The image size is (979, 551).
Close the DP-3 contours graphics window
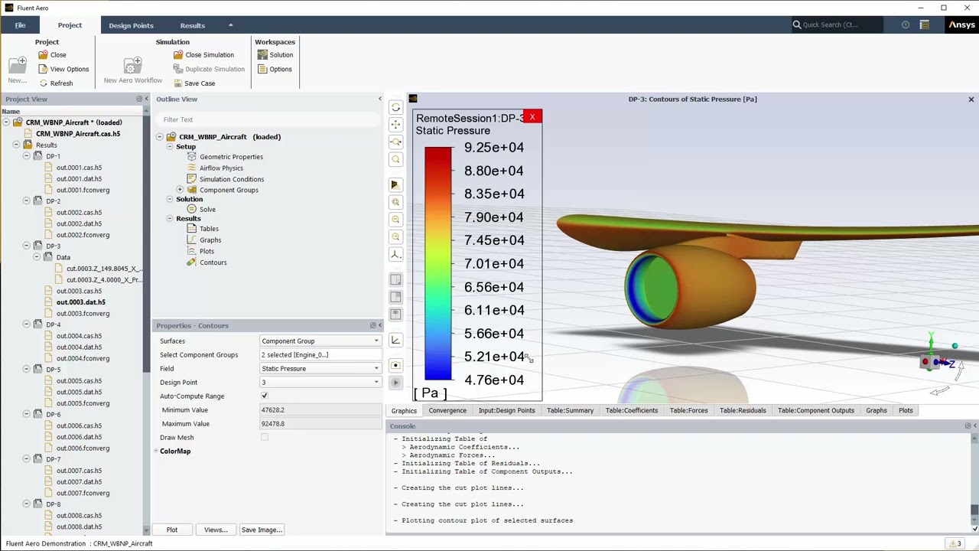(x=971, y=99)
